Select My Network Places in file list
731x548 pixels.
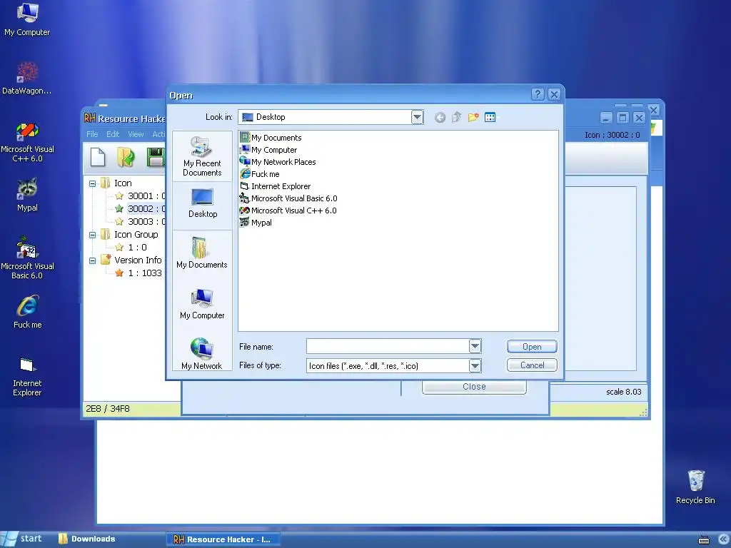click(x=278, y=162)
